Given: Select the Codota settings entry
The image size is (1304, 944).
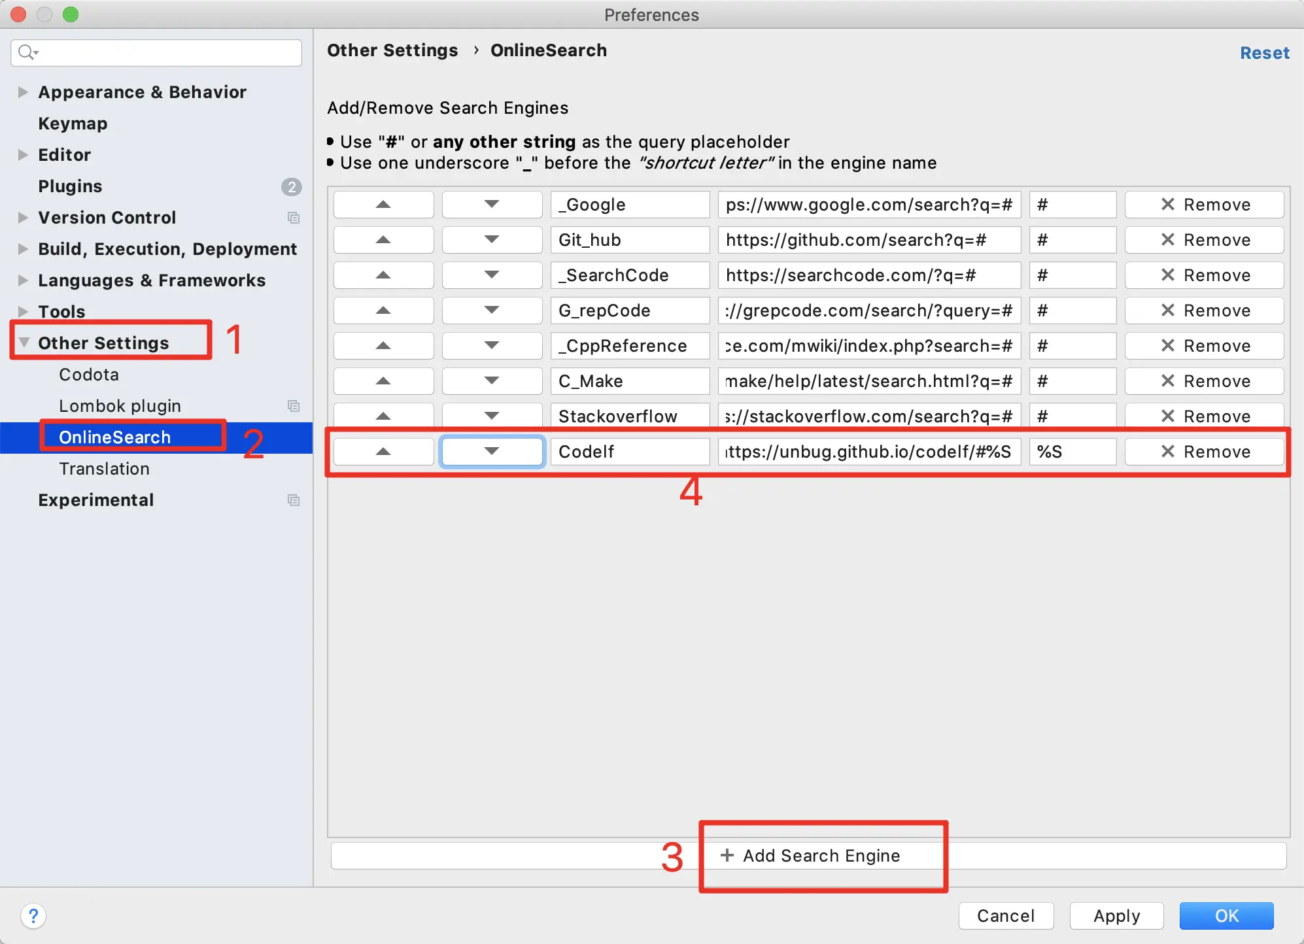Looking at the screenshot, I should point(89,375).
